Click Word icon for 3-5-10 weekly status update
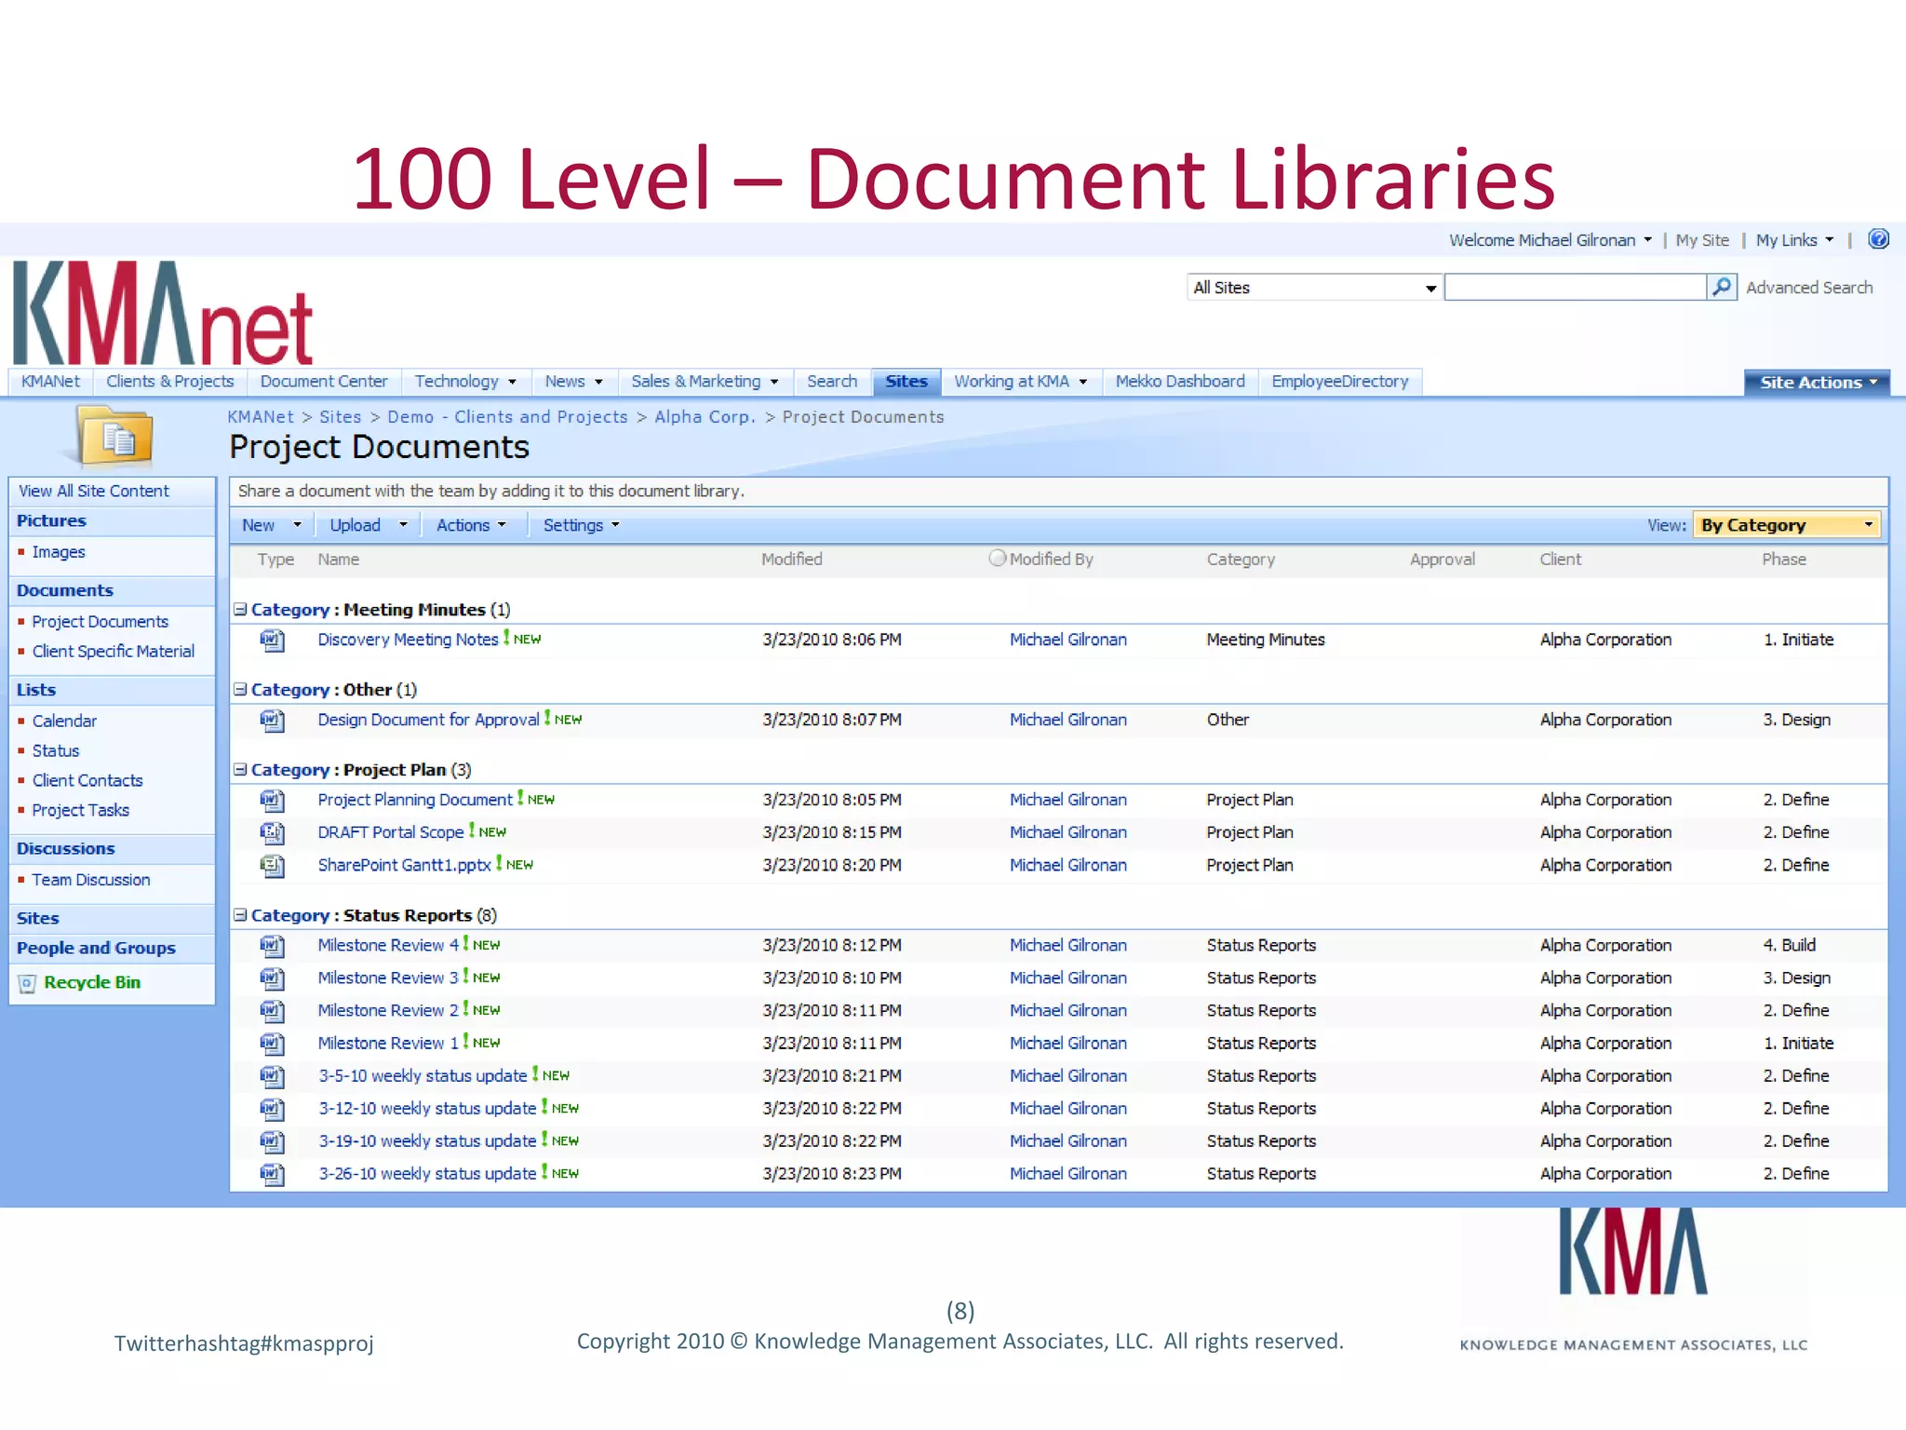This screenshot has width=1906, height=1430. point(272,1076)
